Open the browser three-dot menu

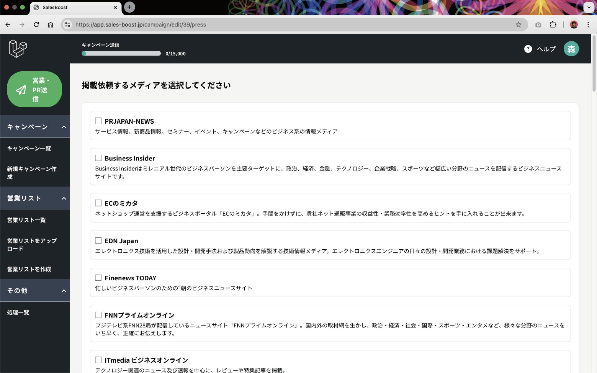[588, 25]
